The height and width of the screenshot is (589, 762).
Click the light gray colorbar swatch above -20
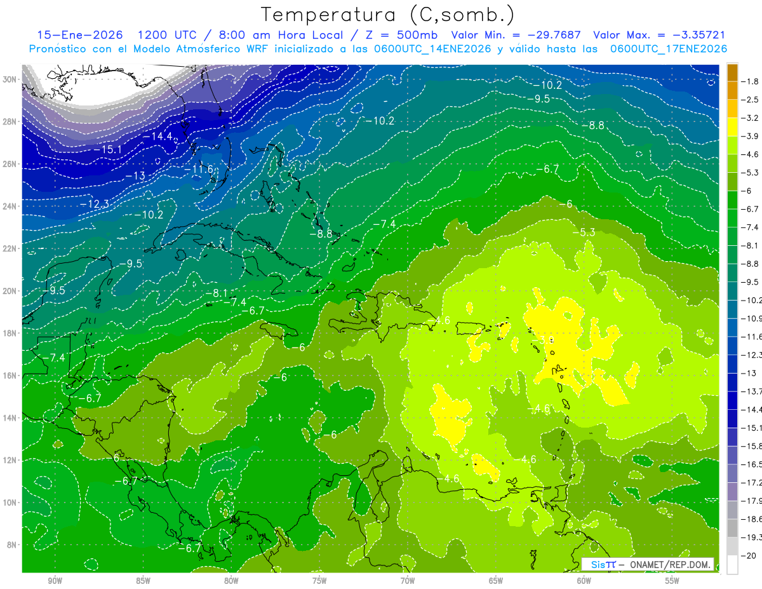pos(732,546)
